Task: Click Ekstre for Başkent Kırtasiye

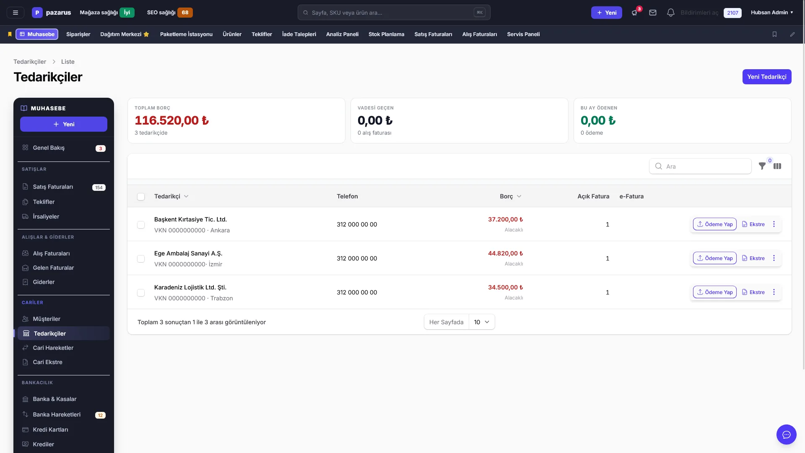Action: pyautogui.click(x=753, y=224)
